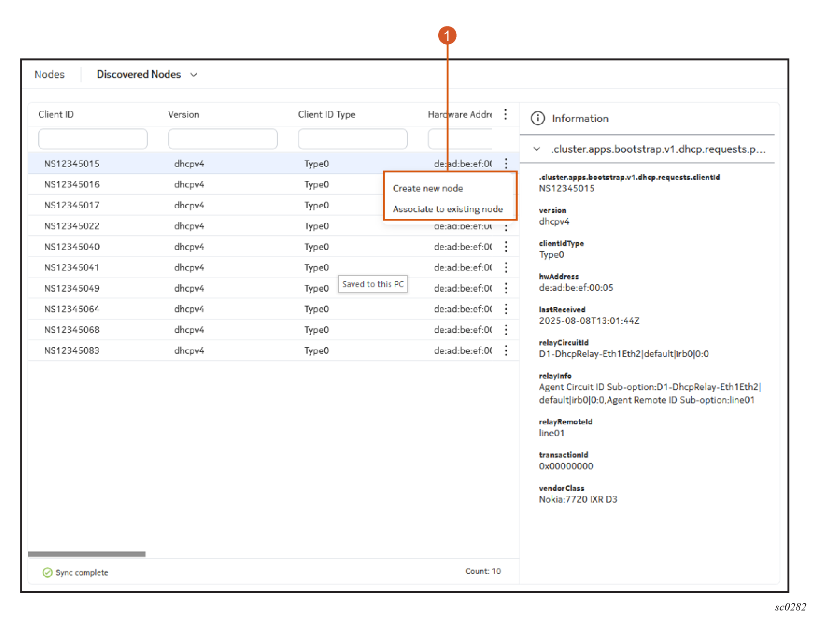Screen dimensions: 814x618
Task: Click the Sync complete status icon
Action: pyautogui.click(x=47, y=572)
